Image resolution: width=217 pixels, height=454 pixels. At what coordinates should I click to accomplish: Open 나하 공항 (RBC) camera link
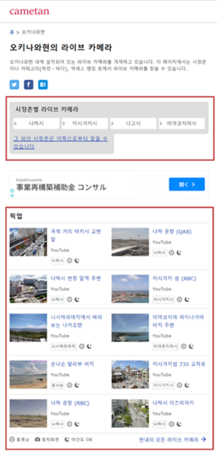click(x=70, y=404)
